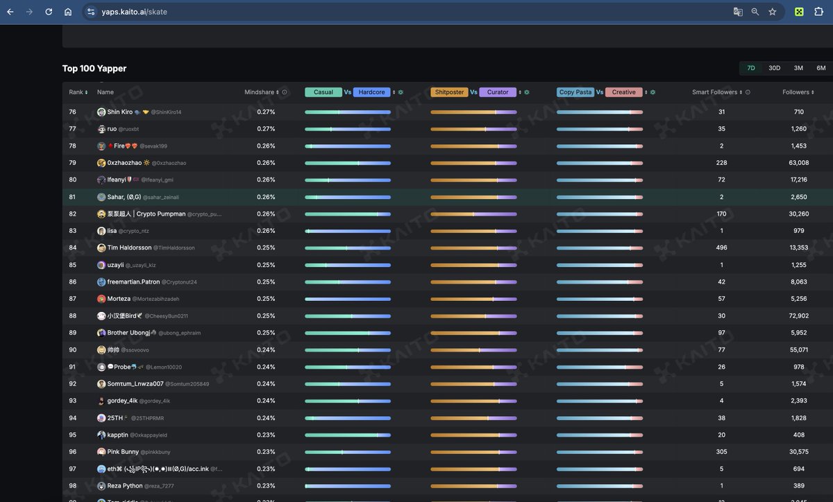Open ruo's profile link
The width and height of the screenshot is (833, 502).
coord(112,129)
